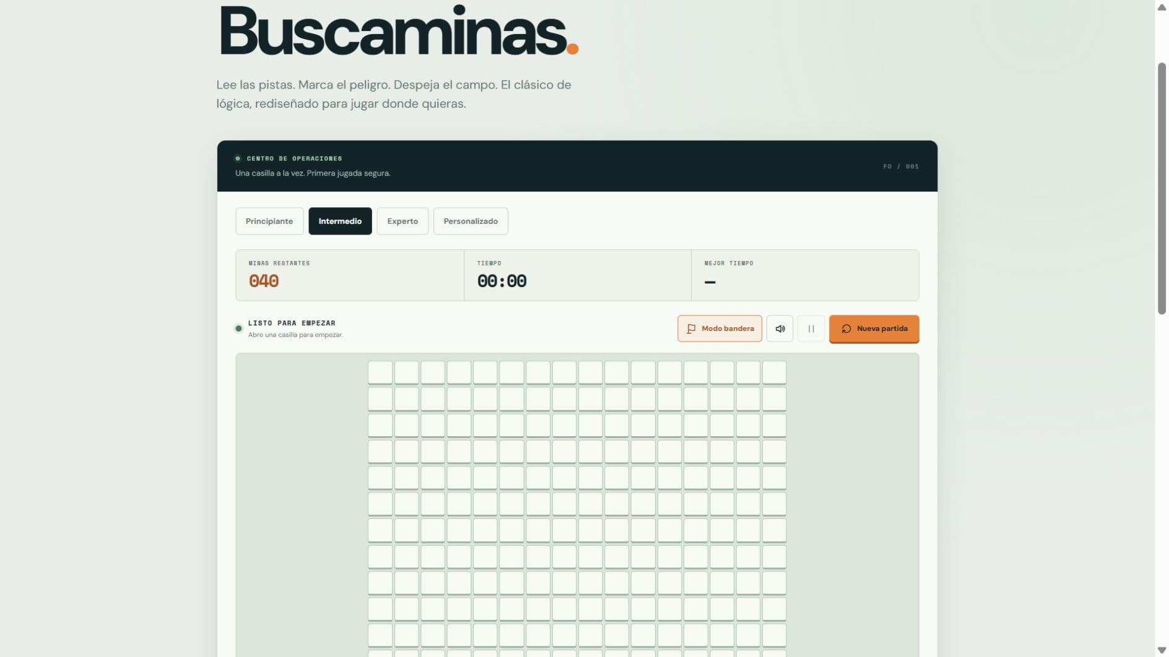Pause the game with the pause icon
The width and height of the screenshot is (1169, 657).
[811, 328]
